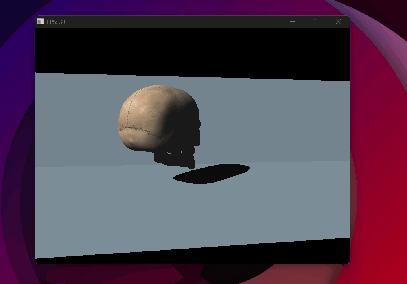Viewport: 407px width, 284px height.
Task: Click the FPS: 39 title text
Action: 56,22
